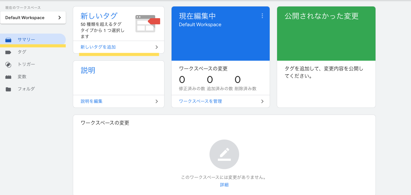Open the タグ section icon
Screen dimensions: 411x195
click(8, 52)
